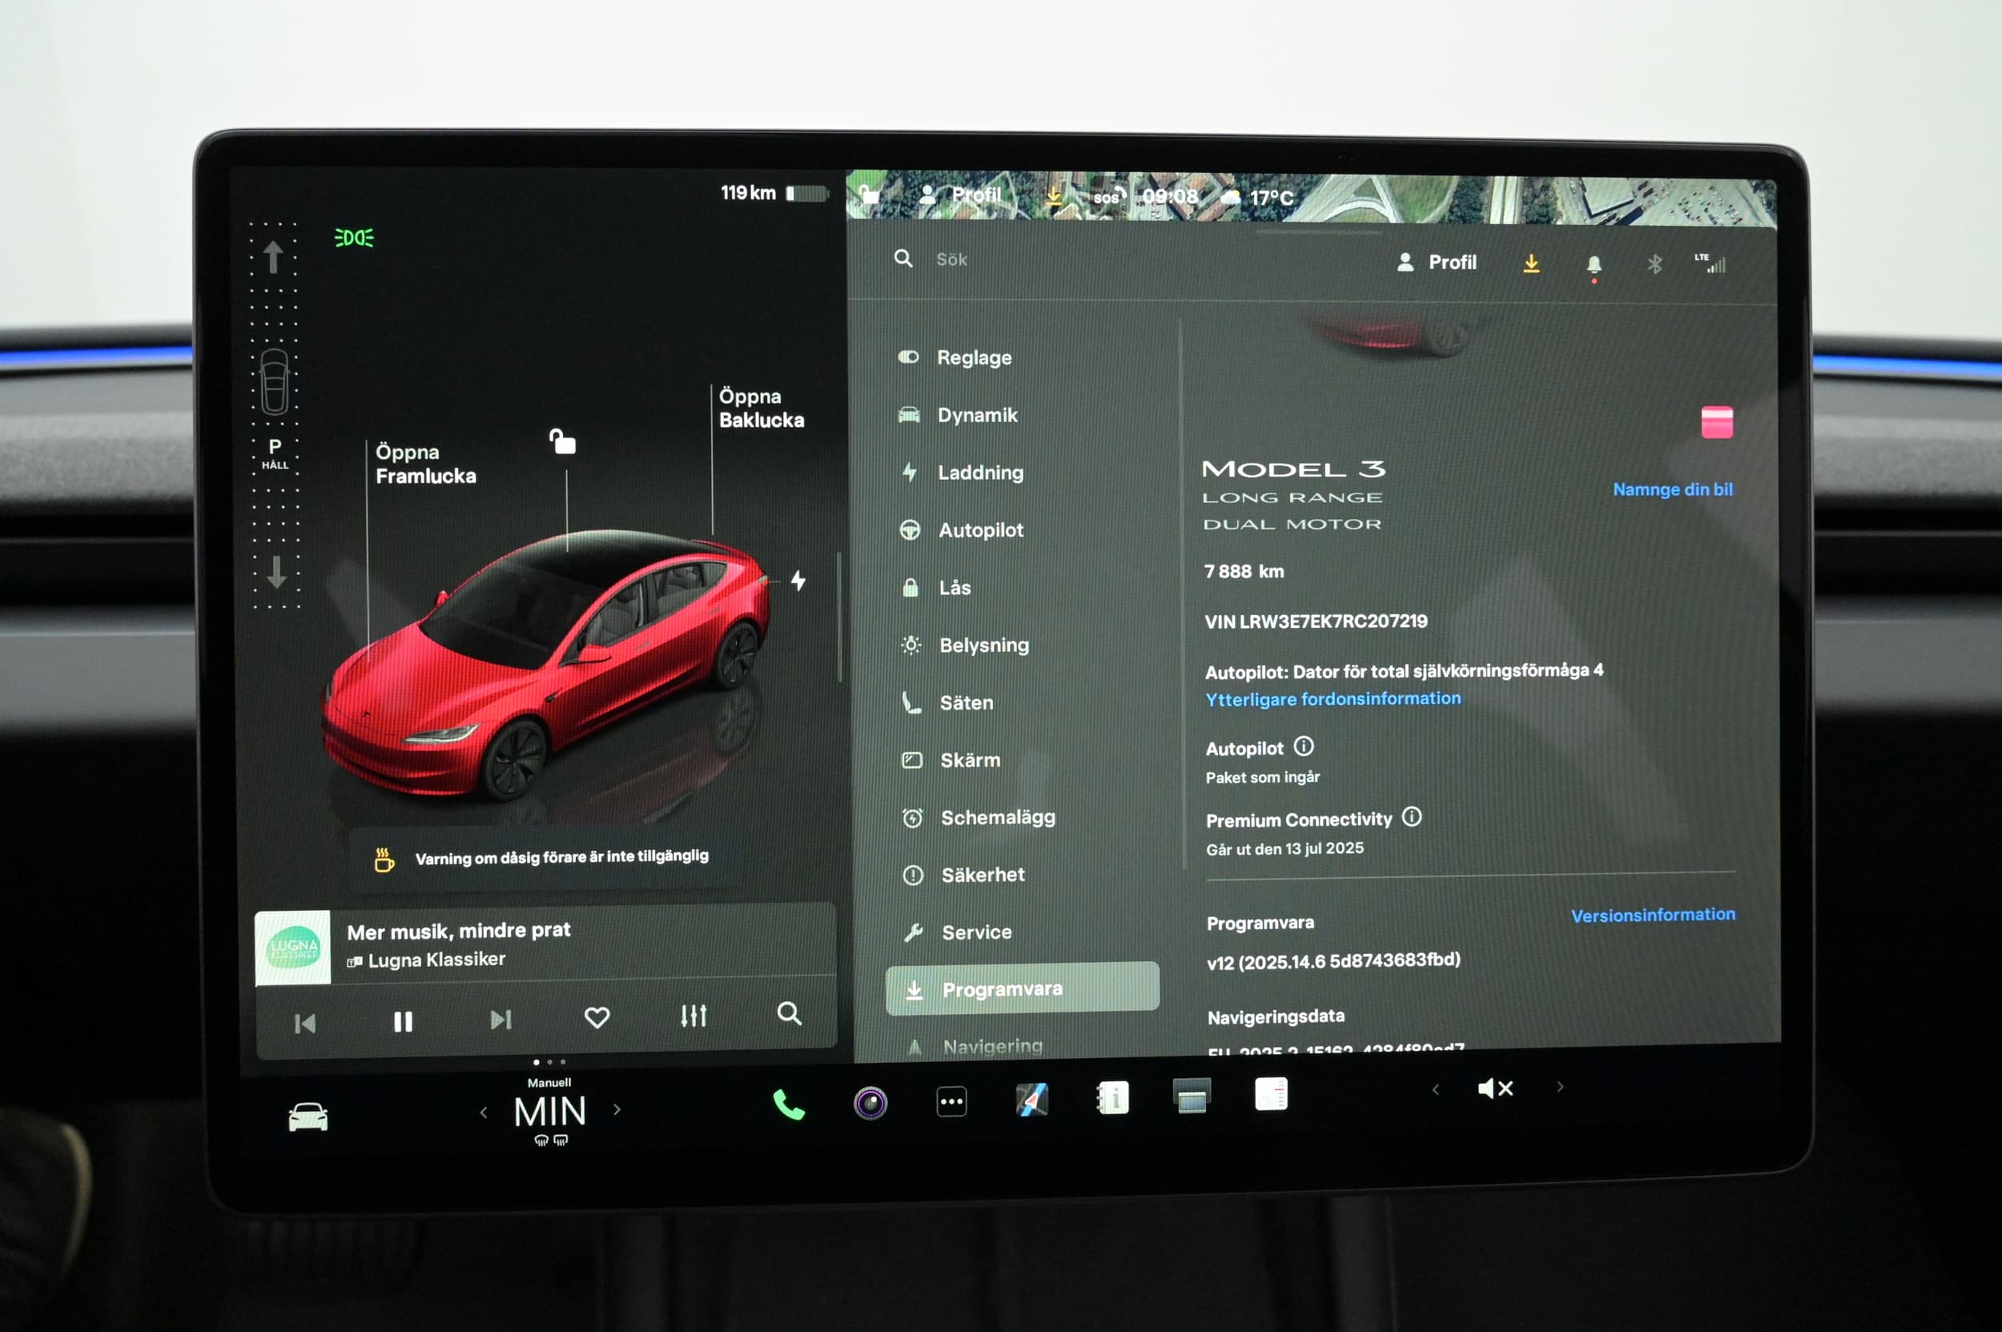Viewport: 2002px width, 1332px height.
Task: Open the camera app
Action: point(870,1104)
